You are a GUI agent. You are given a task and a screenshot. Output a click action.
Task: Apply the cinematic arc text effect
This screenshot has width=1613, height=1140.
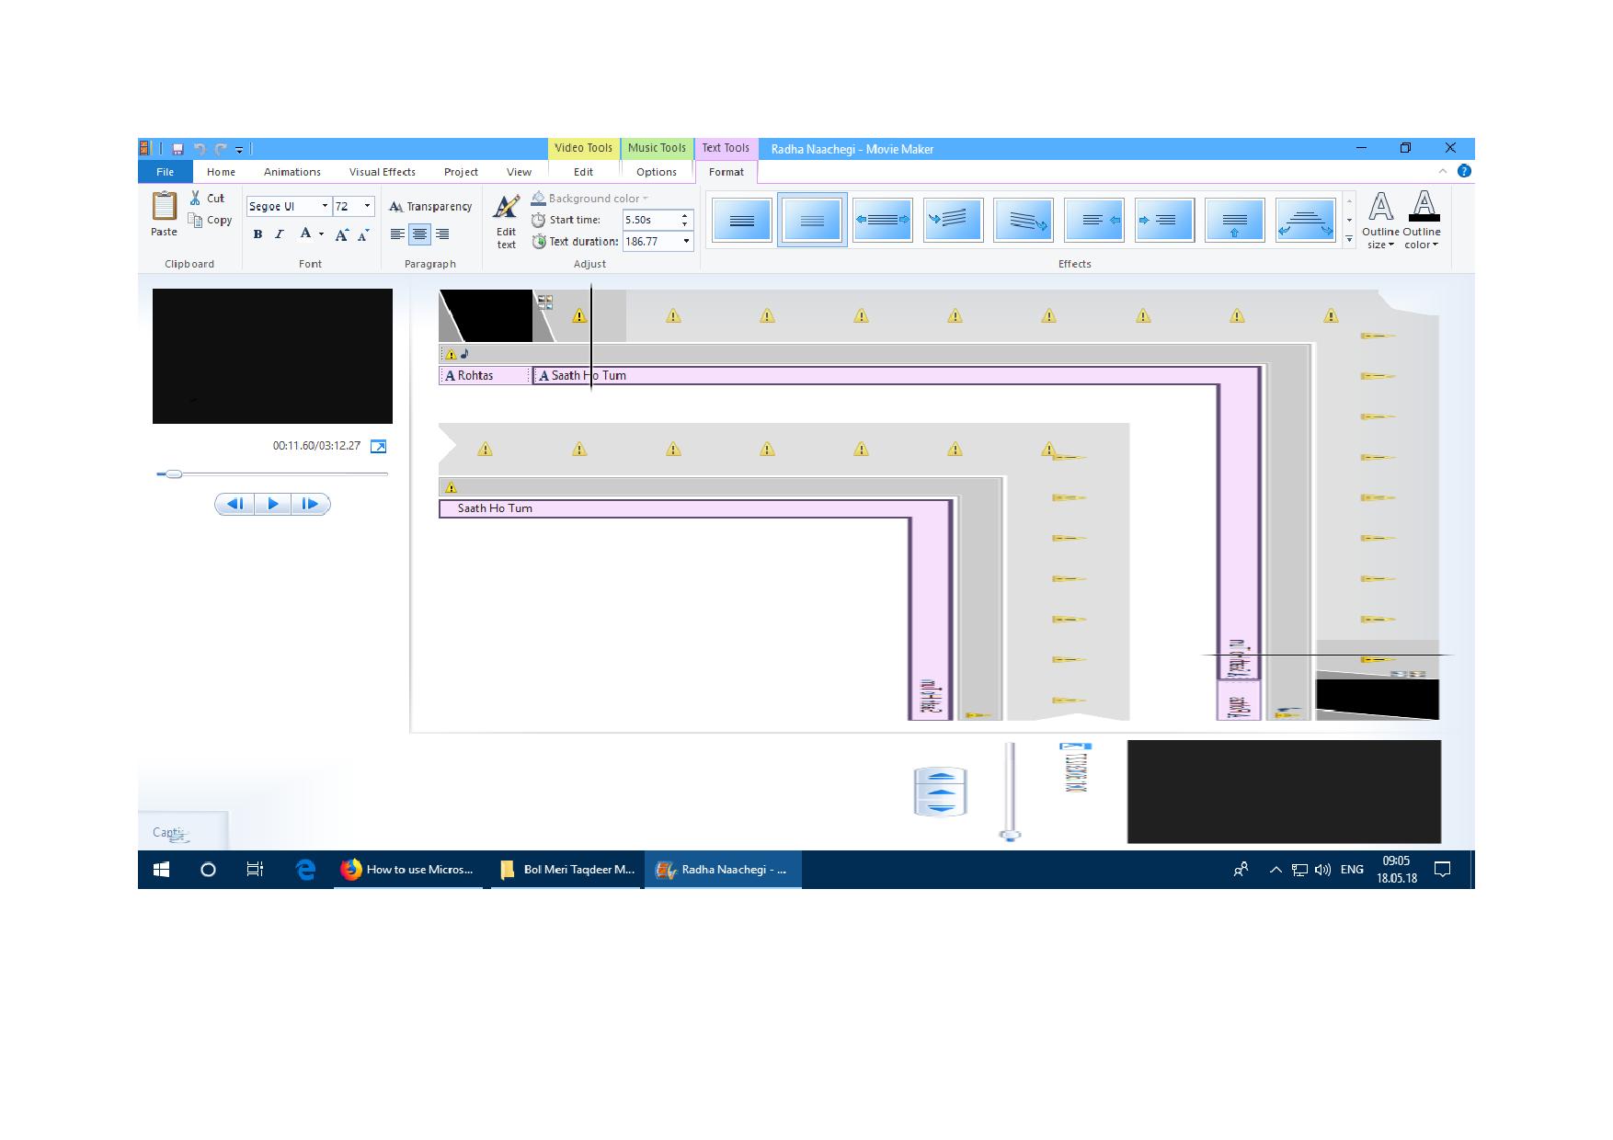(x=1305, y=220)
